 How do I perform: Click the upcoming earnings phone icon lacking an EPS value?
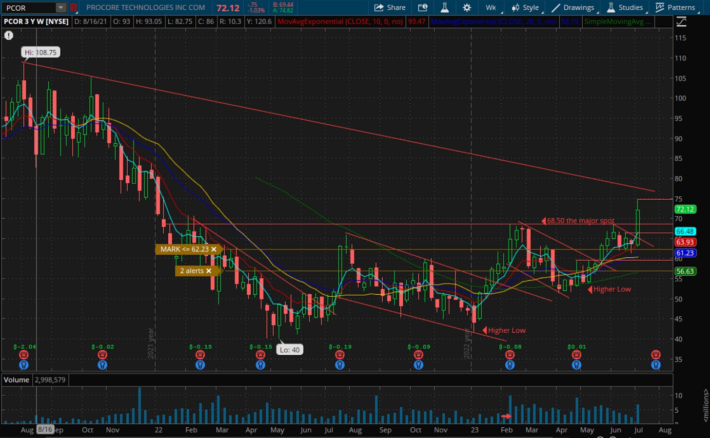point(656,355)
